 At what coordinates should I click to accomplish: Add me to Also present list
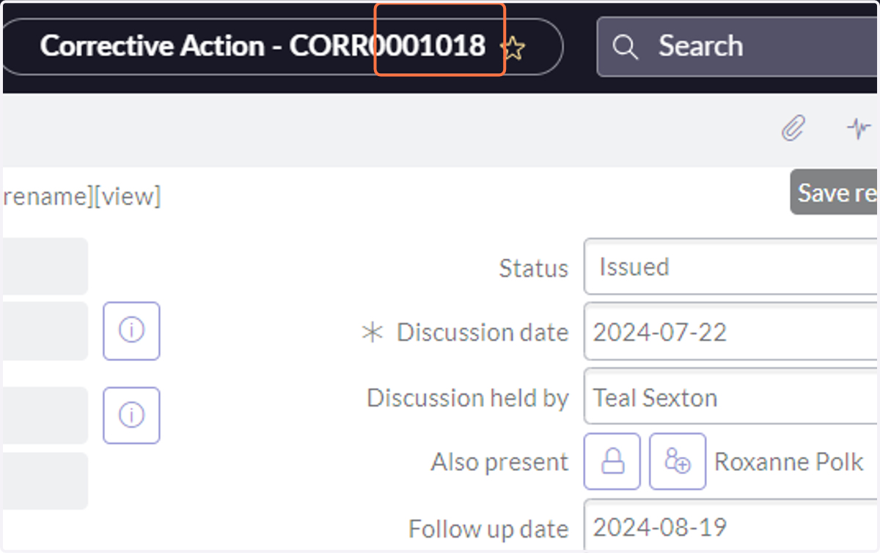coord(678,461)
